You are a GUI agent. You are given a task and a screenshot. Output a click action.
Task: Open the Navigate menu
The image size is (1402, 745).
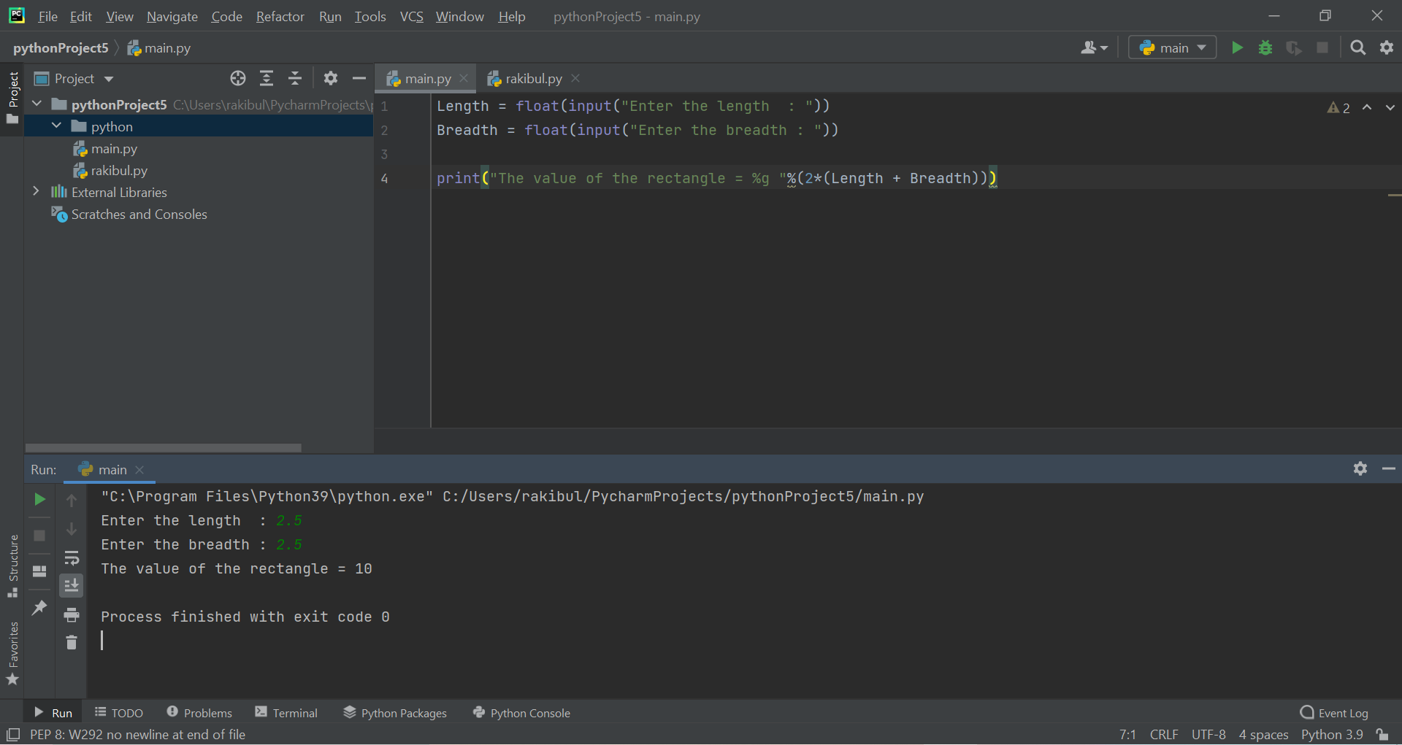(172, 16)
